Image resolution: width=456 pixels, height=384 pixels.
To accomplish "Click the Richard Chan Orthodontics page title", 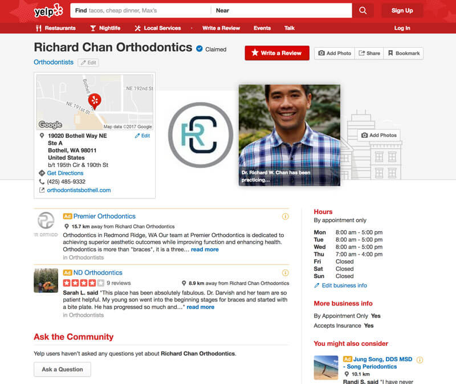I will (113, 47).
